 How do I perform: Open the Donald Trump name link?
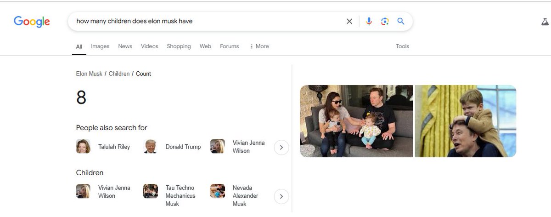click(x=183, y=147)
